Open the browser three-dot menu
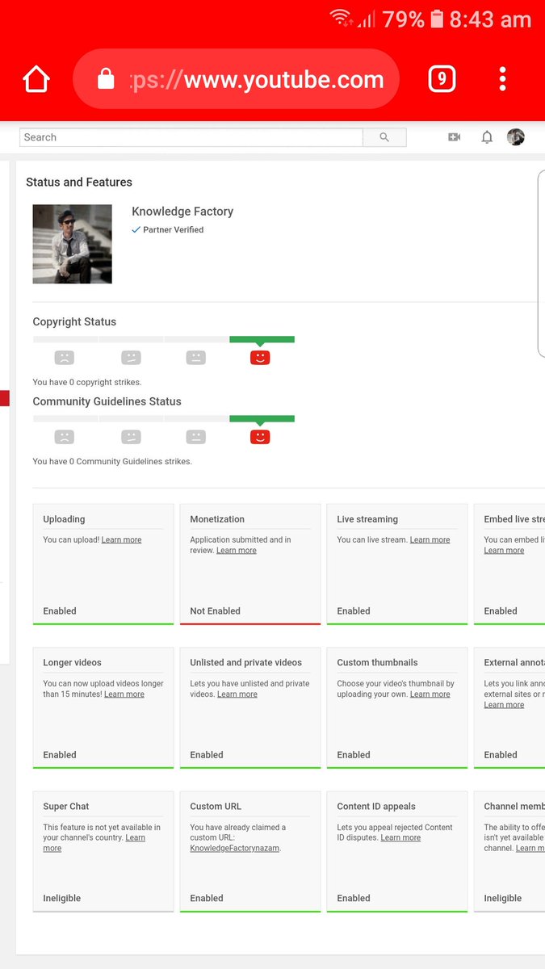Screen dimensions: 545x969 [502, 78]
